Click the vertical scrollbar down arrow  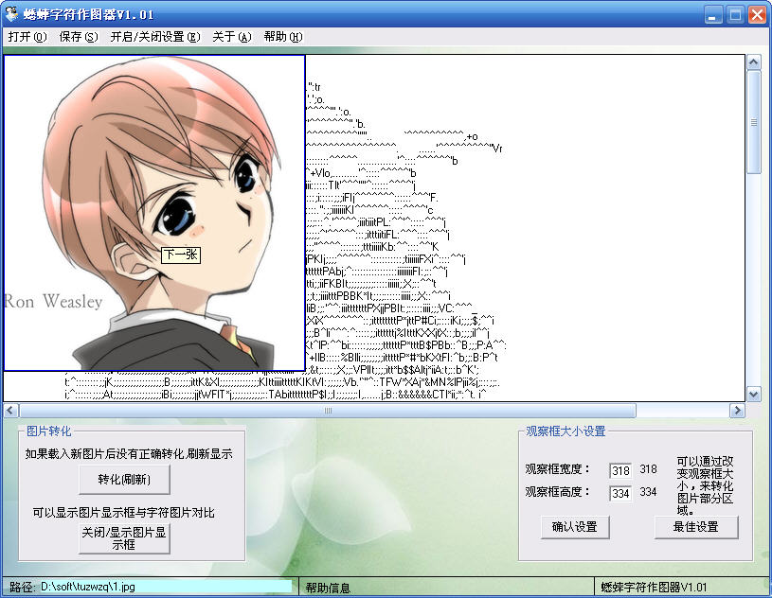tap(754, 394)
